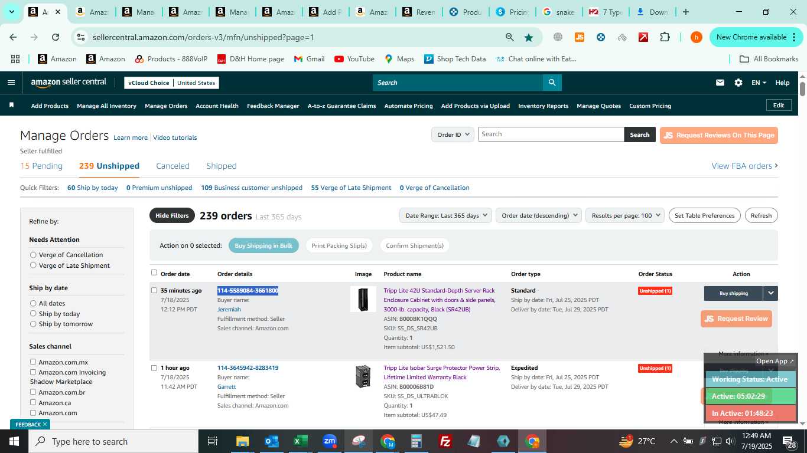Viewport: 807px width, 453px height.
Task: Click the Manage Orders search input field
Action: coord(551,134)
